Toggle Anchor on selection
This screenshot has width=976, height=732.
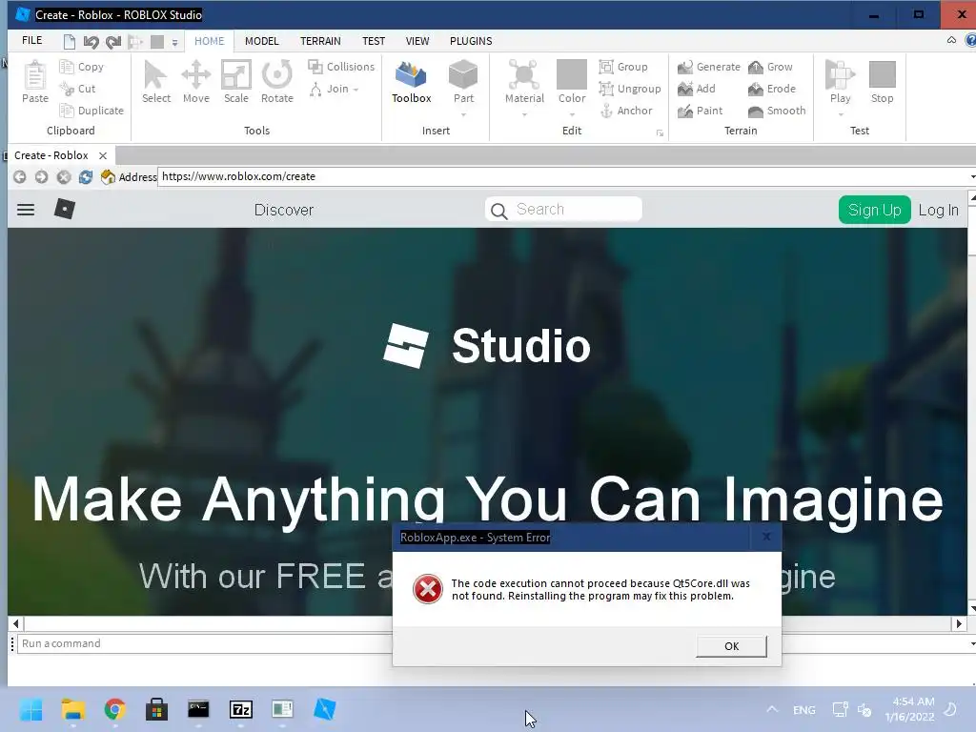coord(626,111)
